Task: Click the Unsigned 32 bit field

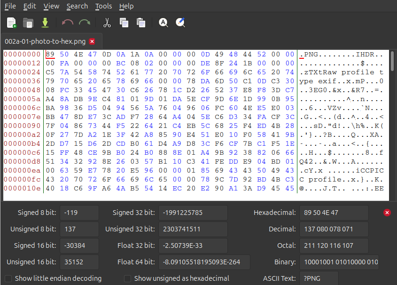Action: (x=193, y=229)
